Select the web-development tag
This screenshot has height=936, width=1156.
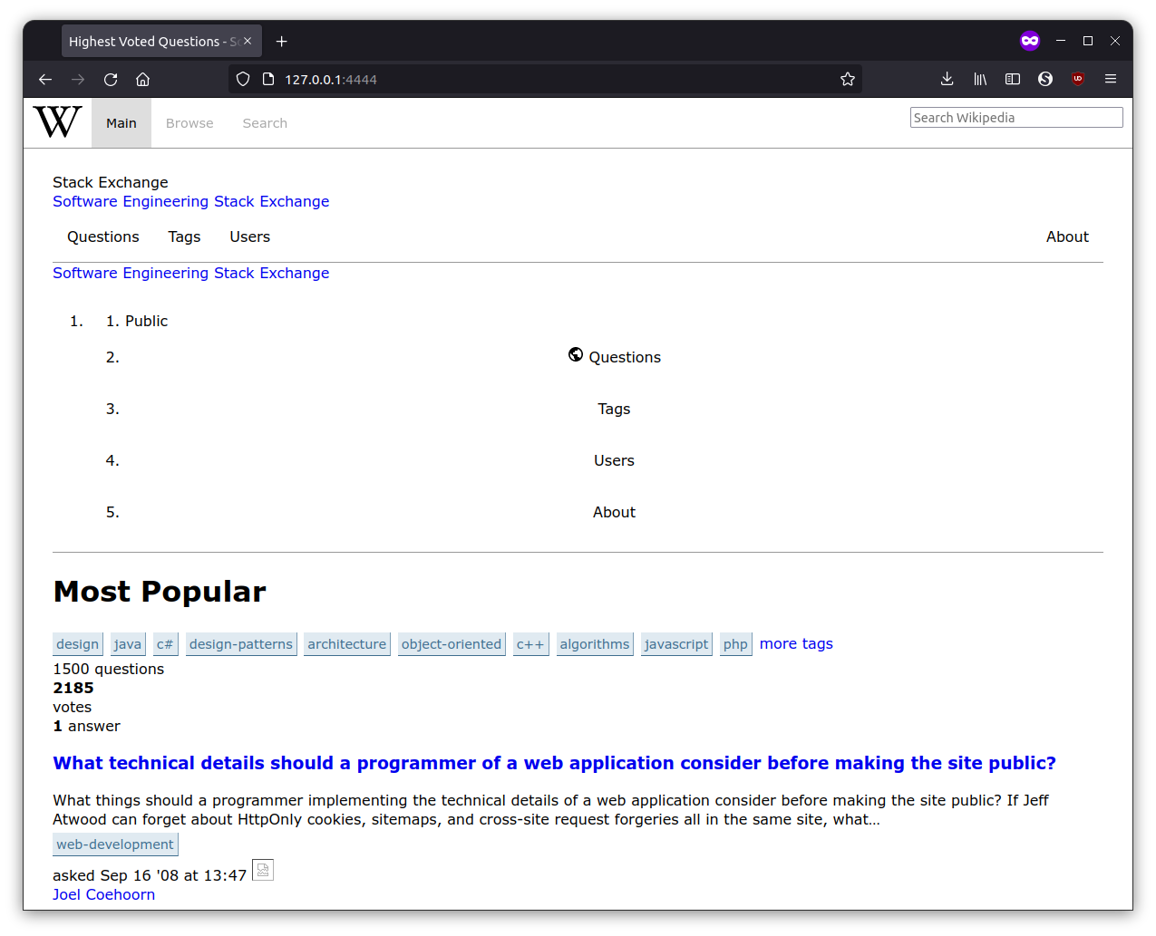pyautogui.click(x=115, y=844)
